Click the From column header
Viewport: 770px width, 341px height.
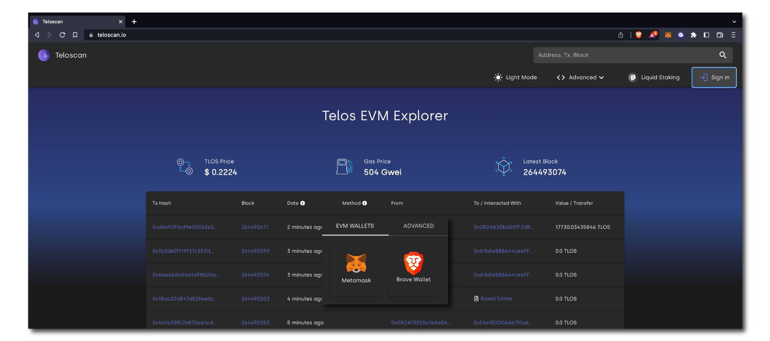tap(397, 203)
